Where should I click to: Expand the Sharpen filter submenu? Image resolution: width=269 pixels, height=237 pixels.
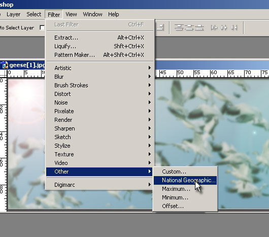coord(99,128)
